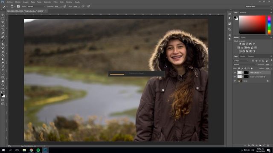This screenshot has height=153, width=273.
Task: Add a Levels adjustment icon
Action: [244, 44]
